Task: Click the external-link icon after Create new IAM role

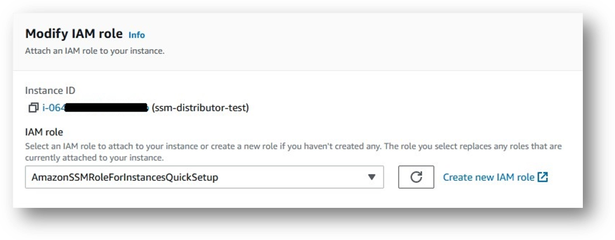Action: [x=543, y=177]
